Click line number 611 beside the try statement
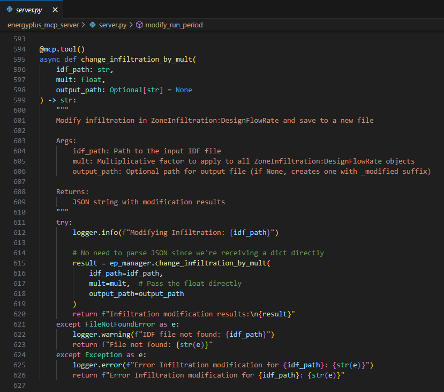 19,222
